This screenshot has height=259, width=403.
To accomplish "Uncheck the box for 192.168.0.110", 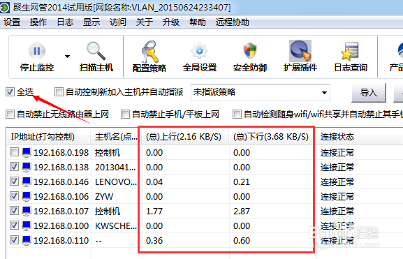I will (x=14, y=239).
